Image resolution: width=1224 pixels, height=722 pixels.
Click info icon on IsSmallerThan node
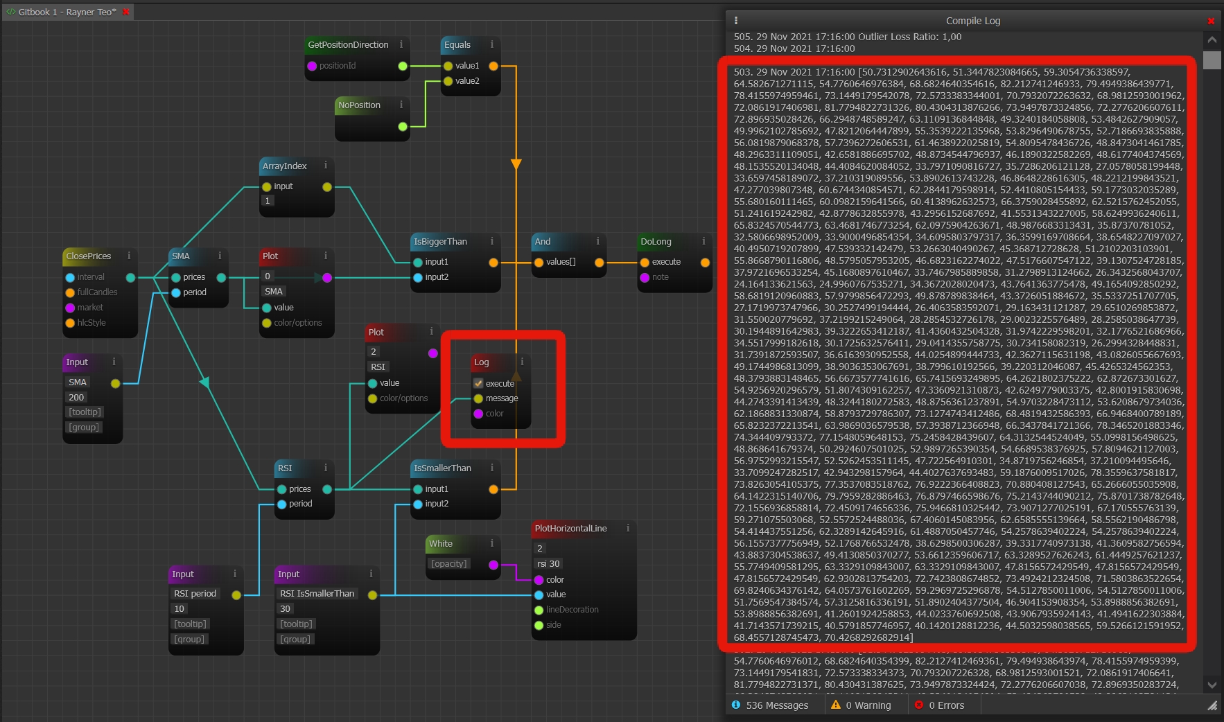492,468
